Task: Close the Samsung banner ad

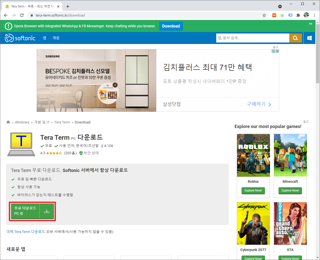Action: click(277, 51)
